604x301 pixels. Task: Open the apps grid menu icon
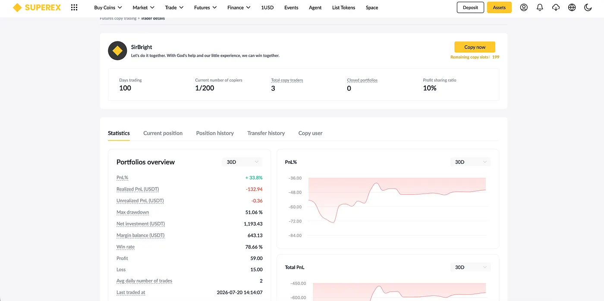[74, 7]
